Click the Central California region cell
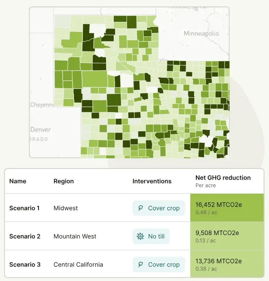This screenshot has height=281, width=269. point(78,265)
